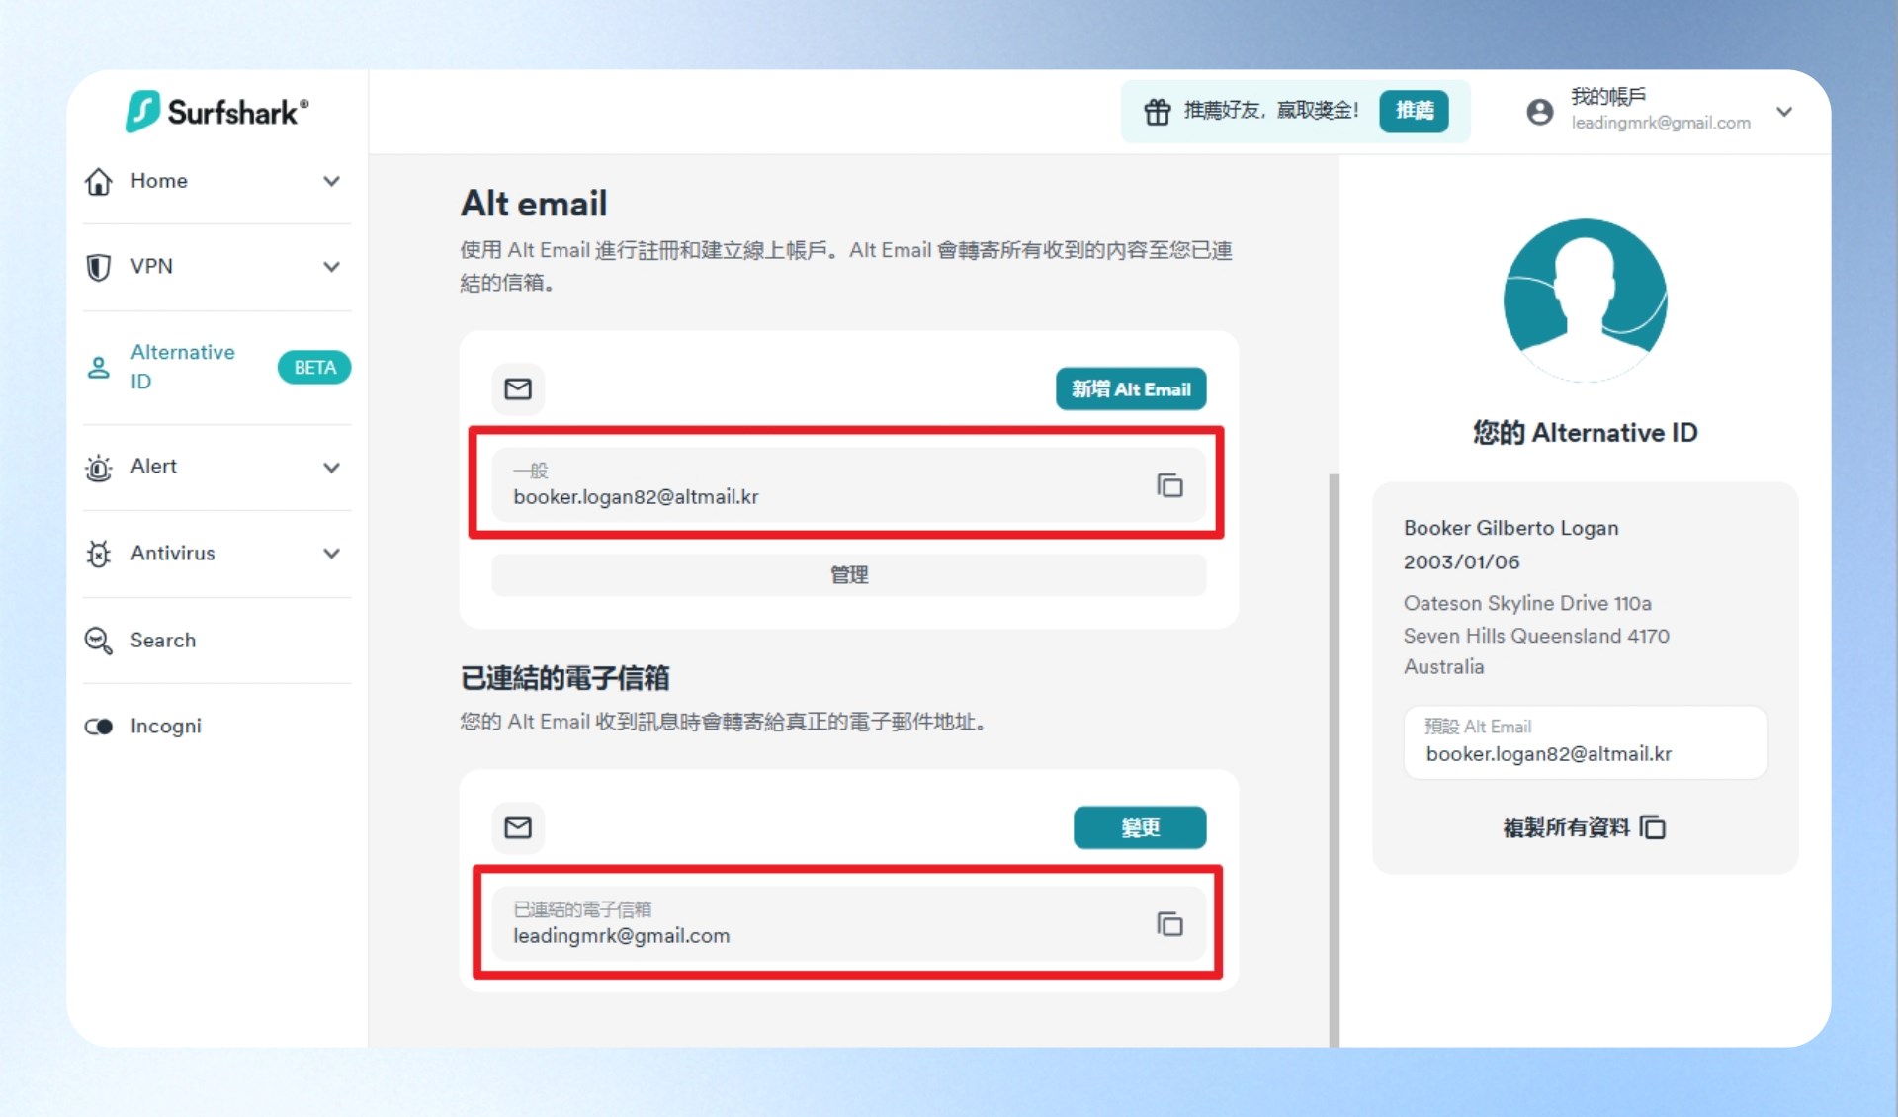Click envelope icon in linked mailbox card

[518, 827]
